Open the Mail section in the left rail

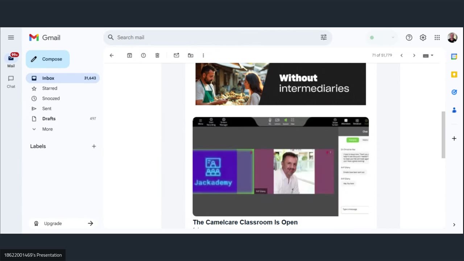click(x=11, y=61)
